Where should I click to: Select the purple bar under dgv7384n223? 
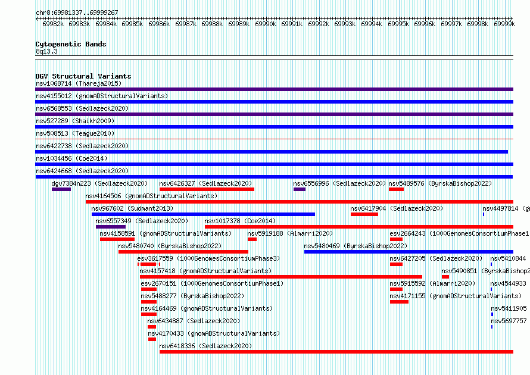[x=61, y=189]
